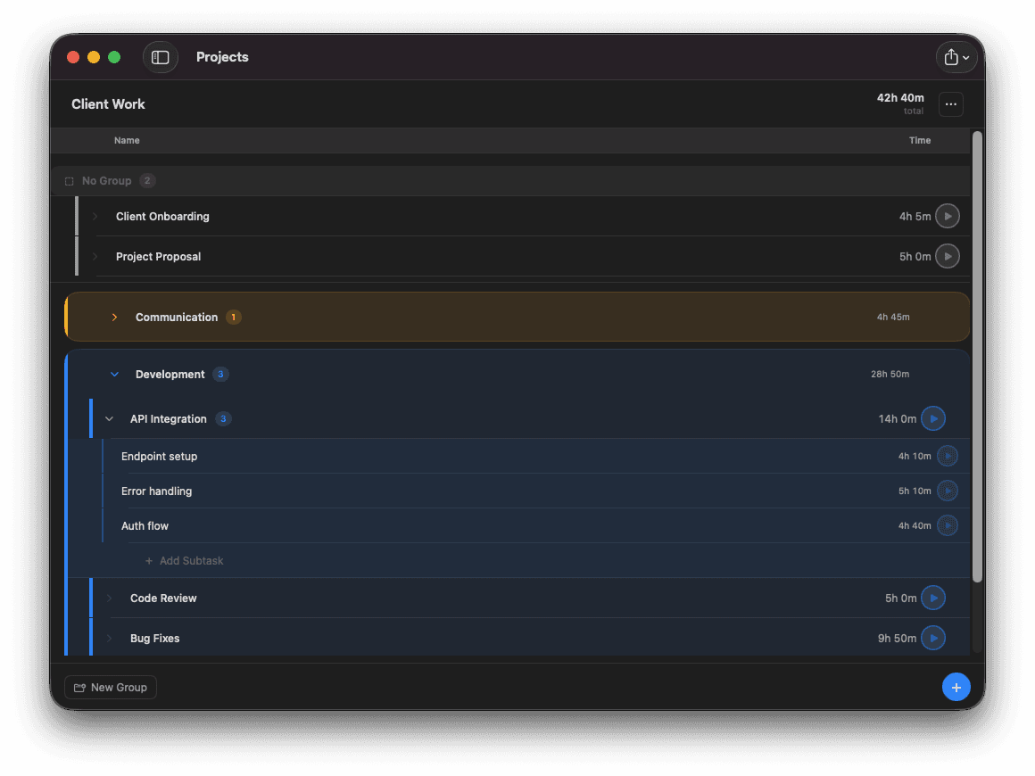Start the timer for API Integration
1035x776 pixels.
[x=933, y=418]
